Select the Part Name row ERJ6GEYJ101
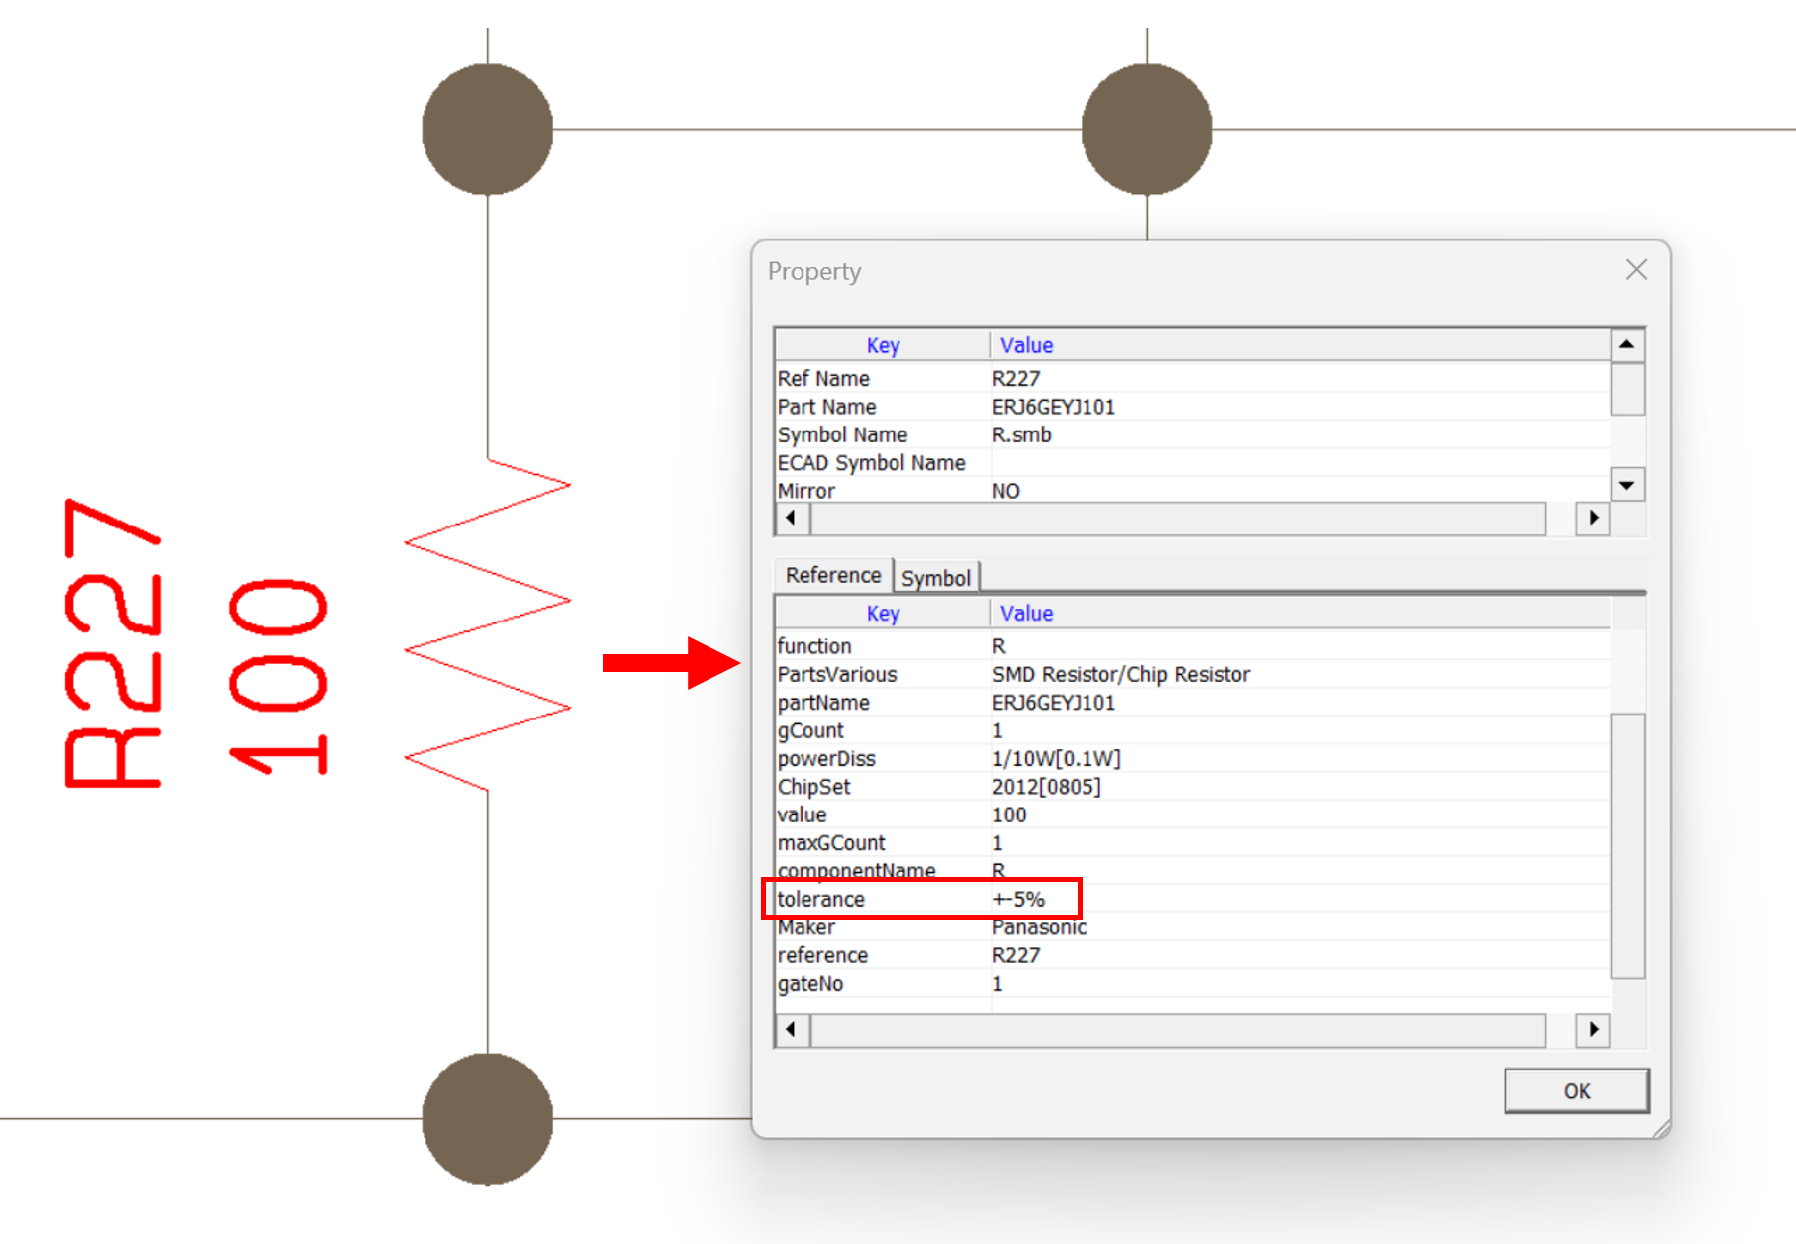The image size is (1796, 1244). 1053,407
